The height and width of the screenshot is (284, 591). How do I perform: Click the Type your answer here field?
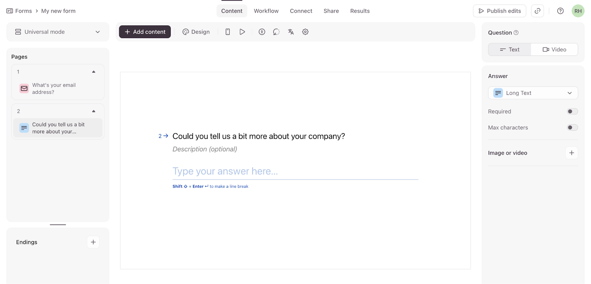(295, 171)
